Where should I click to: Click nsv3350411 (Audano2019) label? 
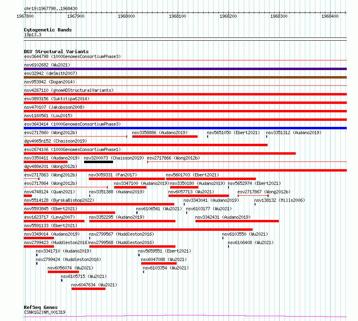click(52, 158)
